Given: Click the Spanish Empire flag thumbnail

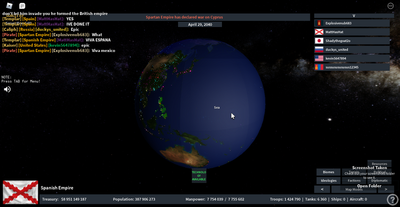Looking at the screenshot, I should pyautogui.click(x=21, y=192).
